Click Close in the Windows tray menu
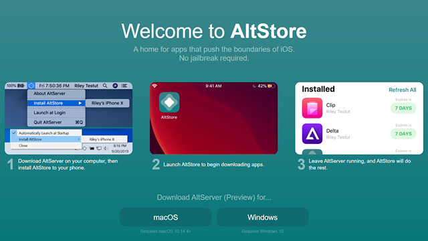This screenshot has width=428, height=241. [46, 146]
